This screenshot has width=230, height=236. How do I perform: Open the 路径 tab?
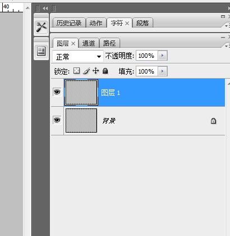click(x=109, y=43)
